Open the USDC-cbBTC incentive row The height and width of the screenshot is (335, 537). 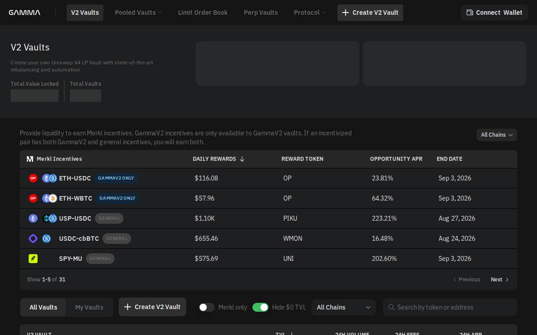click(268, 239)
